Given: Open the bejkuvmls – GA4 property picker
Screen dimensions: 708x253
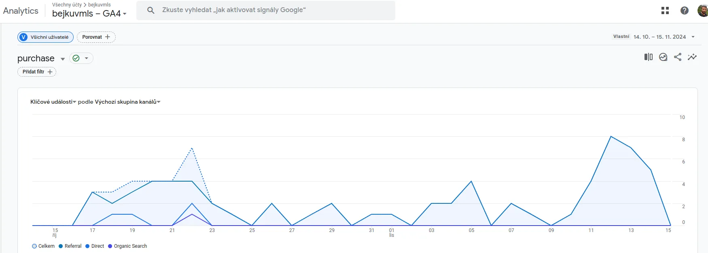Looking at the screenshot, I should pos(89,14).
